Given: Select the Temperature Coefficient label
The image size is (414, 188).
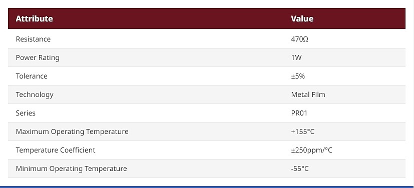Looking at the screenshot, I should [56, 150].
